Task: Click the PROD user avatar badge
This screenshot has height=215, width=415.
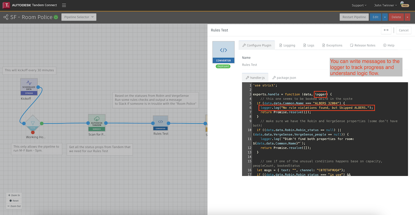Action: (x=404, y=5)
